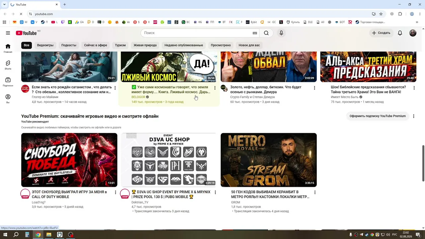The width and height of the screenshot is (425, 239).
Task: Open more options for YouTube Premium shelf
Action: pyautogui.click(x=414, y=116)
